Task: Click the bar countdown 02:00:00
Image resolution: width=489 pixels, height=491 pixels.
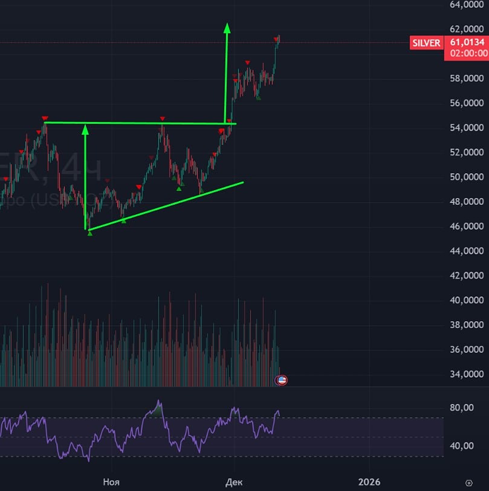Action: point(468,53)
